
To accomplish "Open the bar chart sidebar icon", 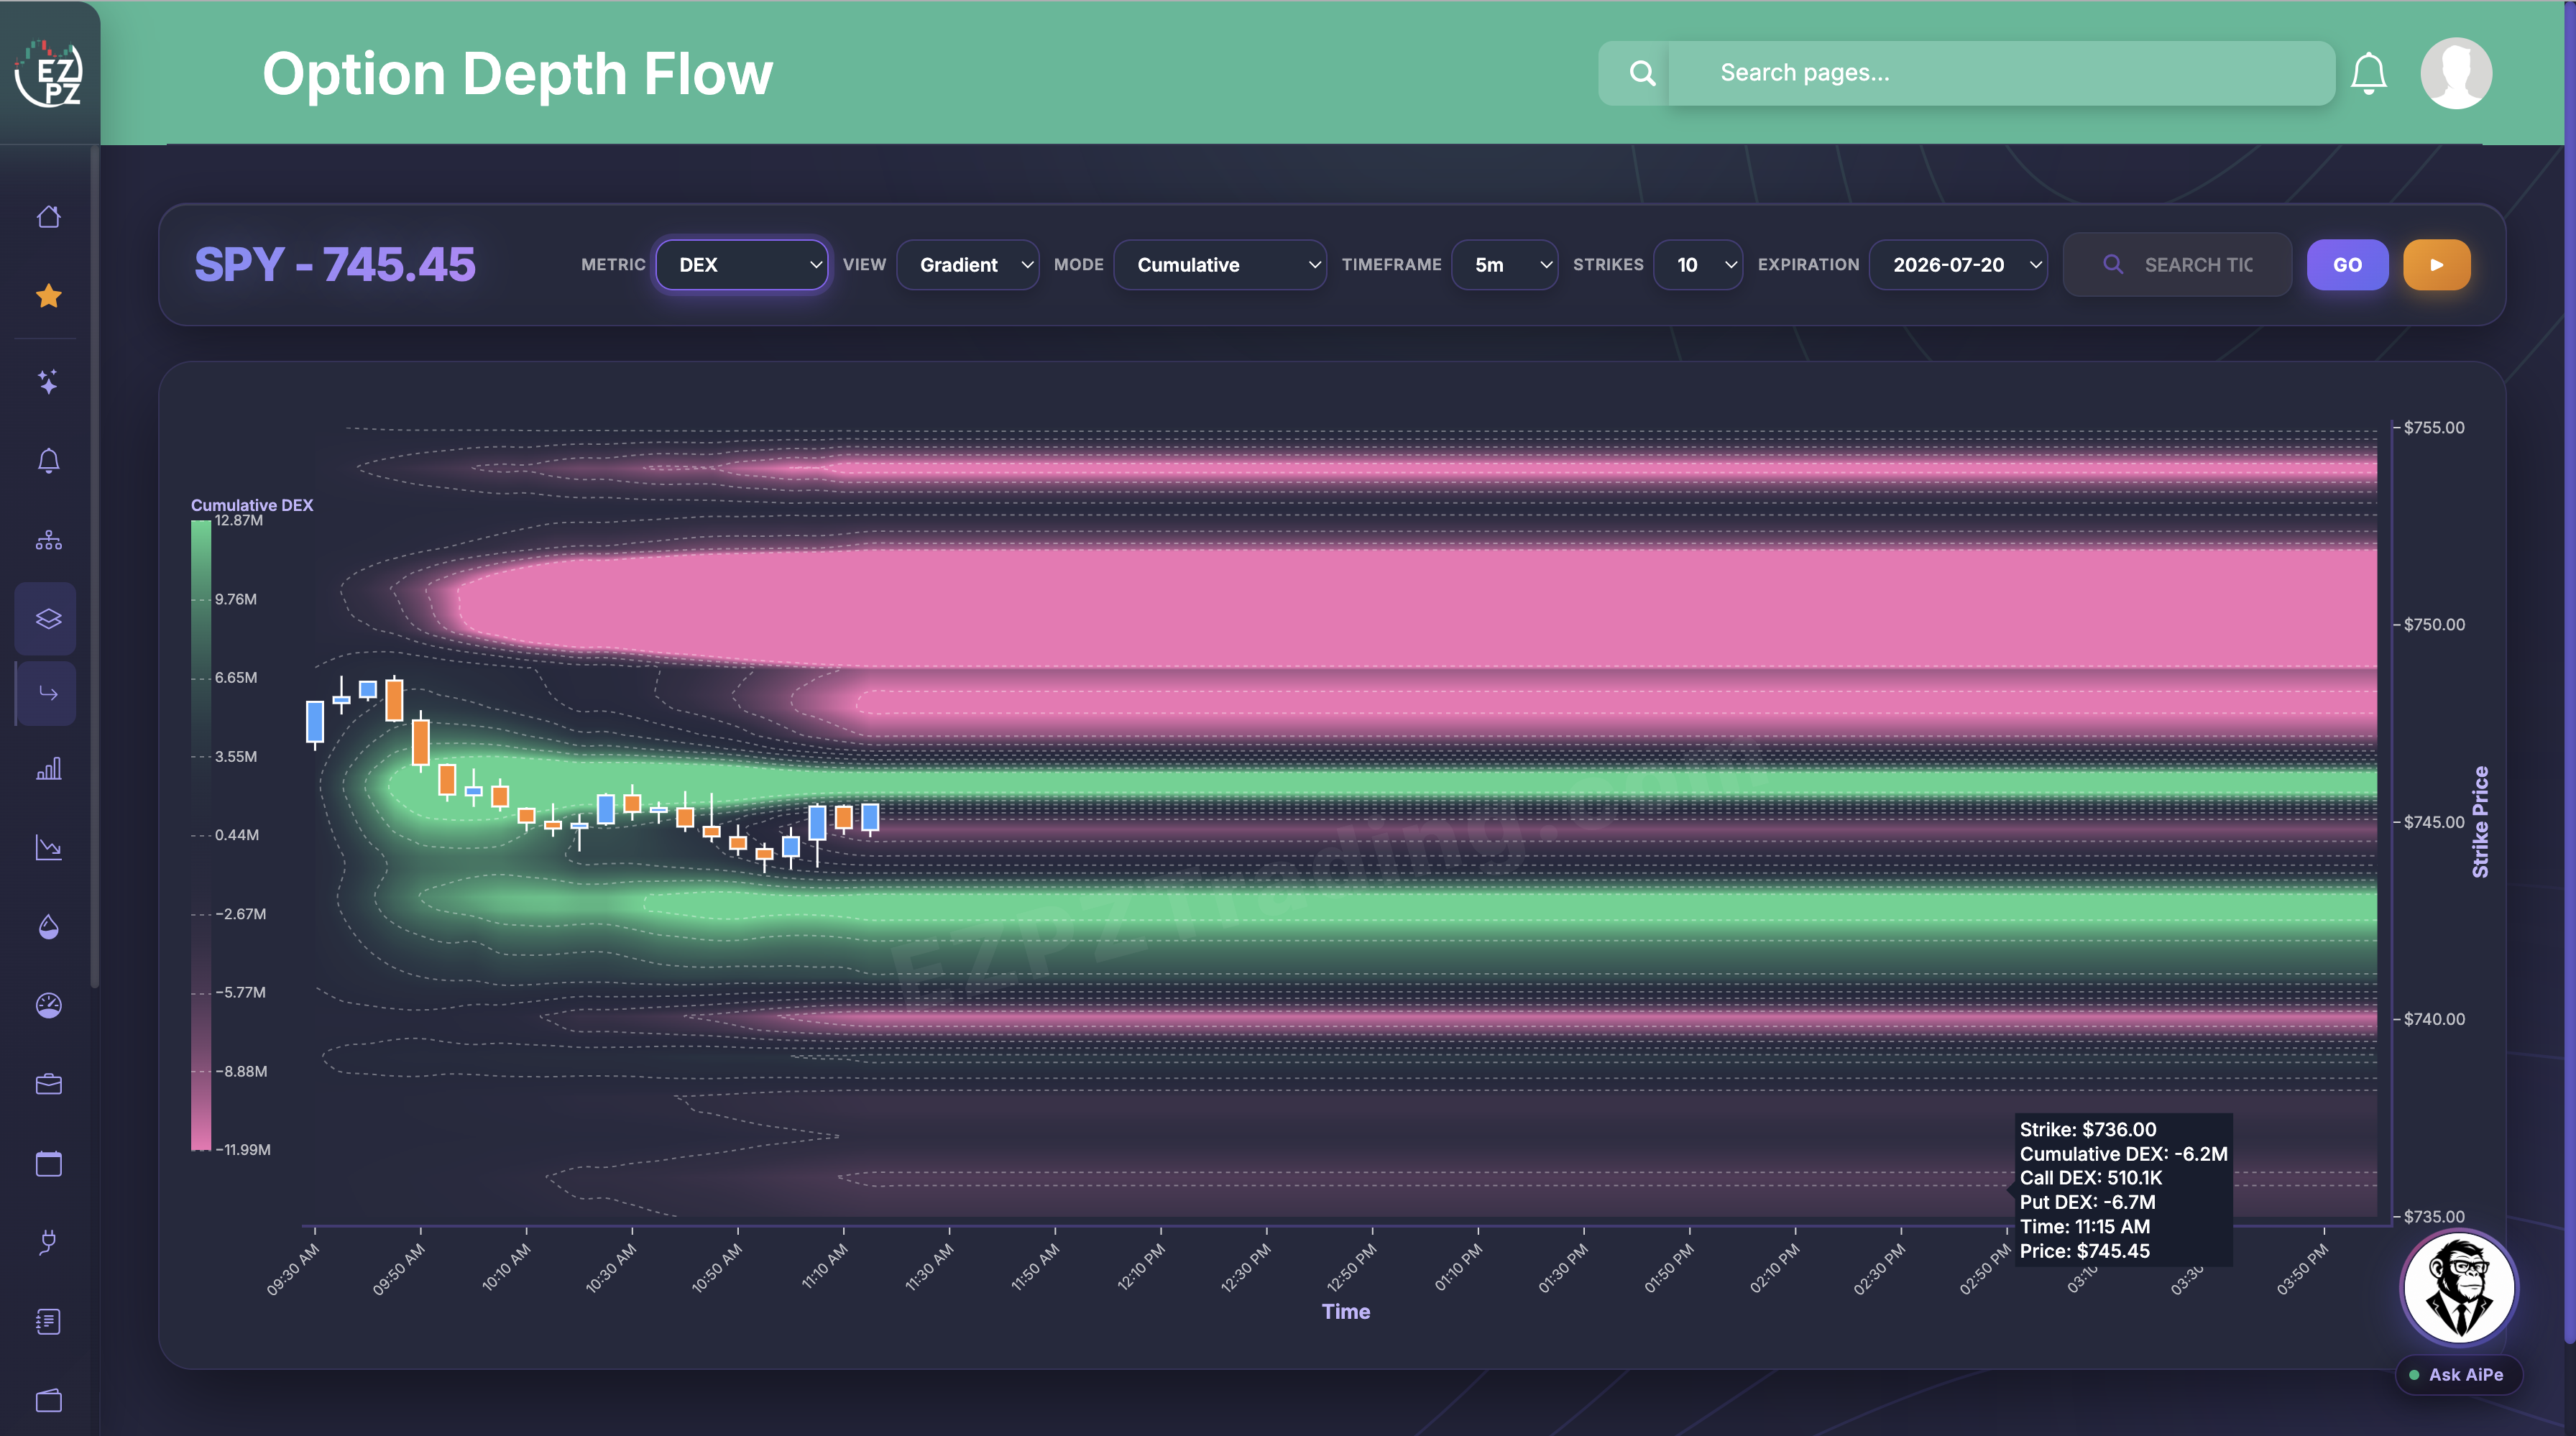I will click(48, 769).
